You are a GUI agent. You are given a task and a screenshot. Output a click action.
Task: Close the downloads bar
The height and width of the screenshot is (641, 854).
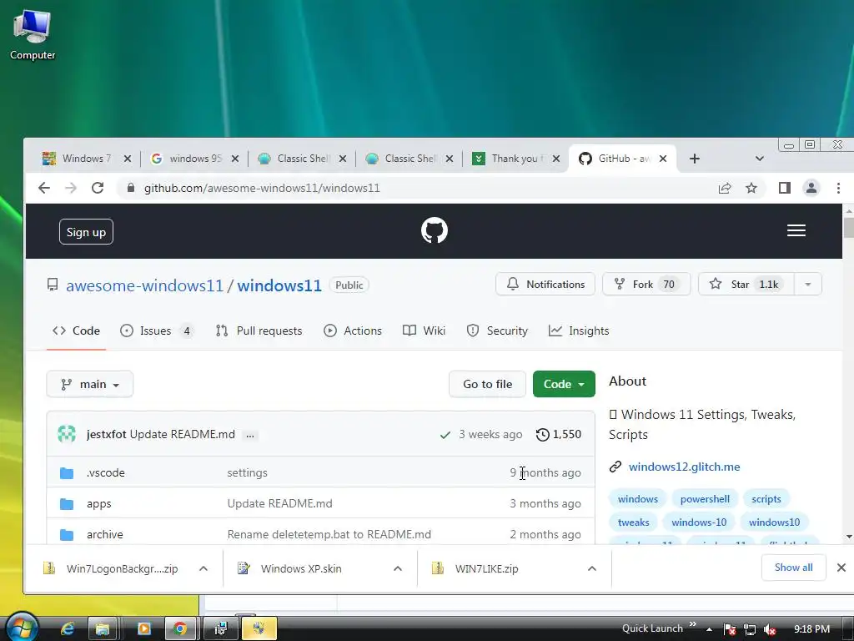point(841,568)
